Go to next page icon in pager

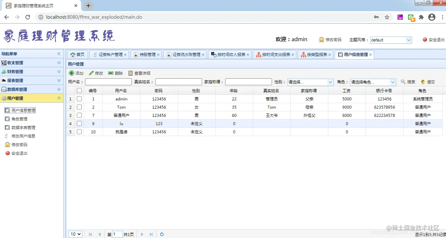142,234
